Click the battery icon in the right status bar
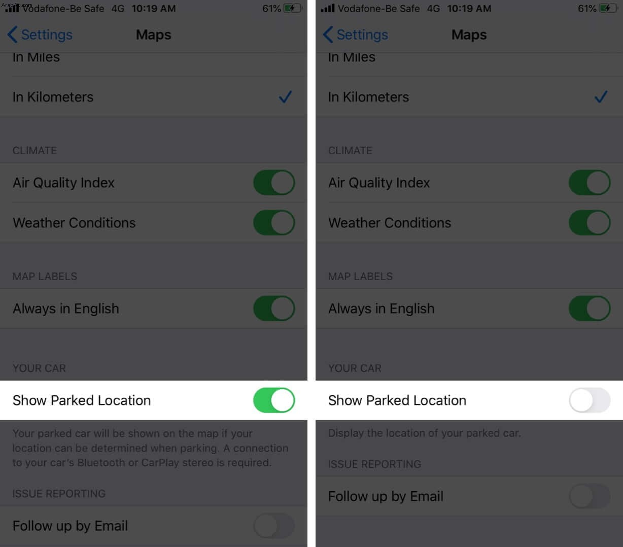The image size is (623, 547). pyautogui.click(x=608, y=9)
